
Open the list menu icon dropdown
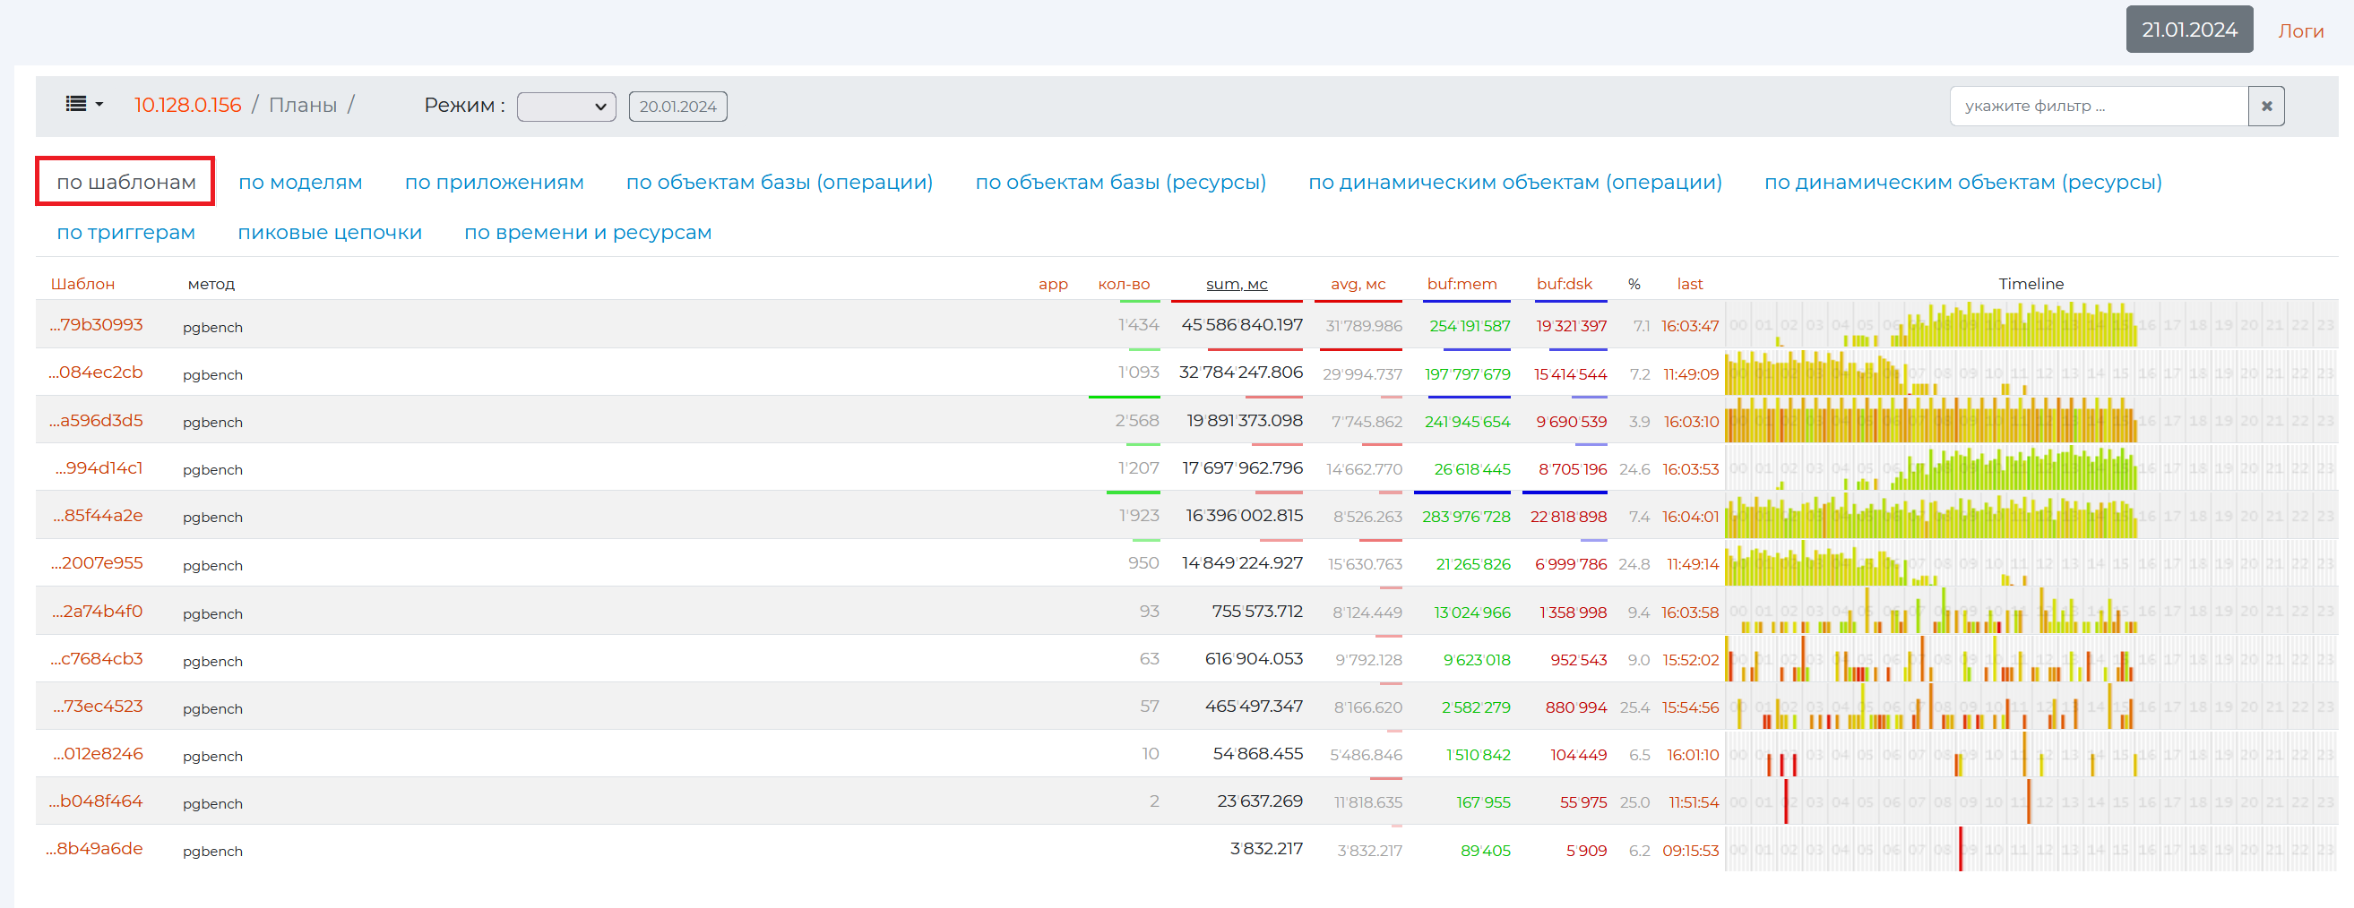tap(84, 105)
